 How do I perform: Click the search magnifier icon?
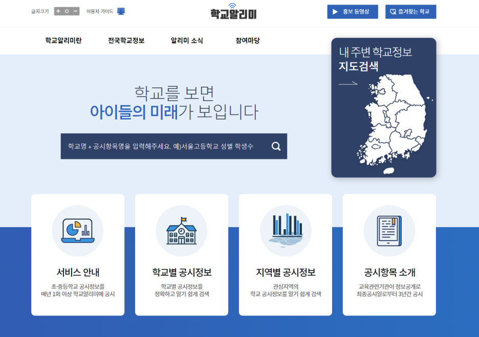tap(276, 146)
